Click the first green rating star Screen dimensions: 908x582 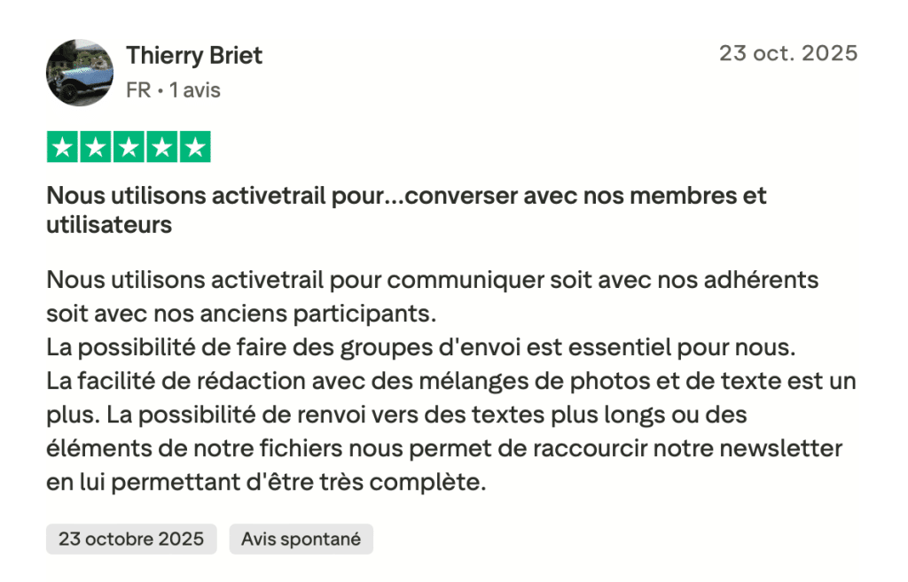tap(62, 147)
